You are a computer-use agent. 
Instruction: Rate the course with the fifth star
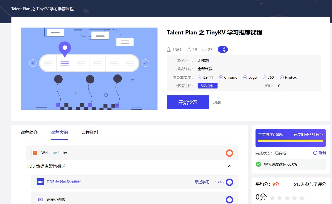302,198
